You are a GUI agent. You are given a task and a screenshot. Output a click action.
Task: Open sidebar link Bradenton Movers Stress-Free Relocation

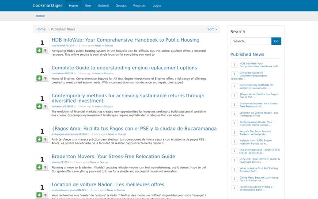click(259, 105)
